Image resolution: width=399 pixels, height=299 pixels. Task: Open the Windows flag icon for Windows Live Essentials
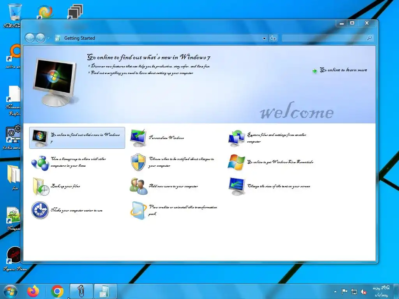pyautogui.click(x=237, y=162)
